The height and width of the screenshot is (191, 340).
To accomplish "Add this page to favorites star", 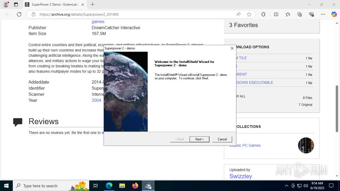I will pyautogui.click(x=249, y=14).
